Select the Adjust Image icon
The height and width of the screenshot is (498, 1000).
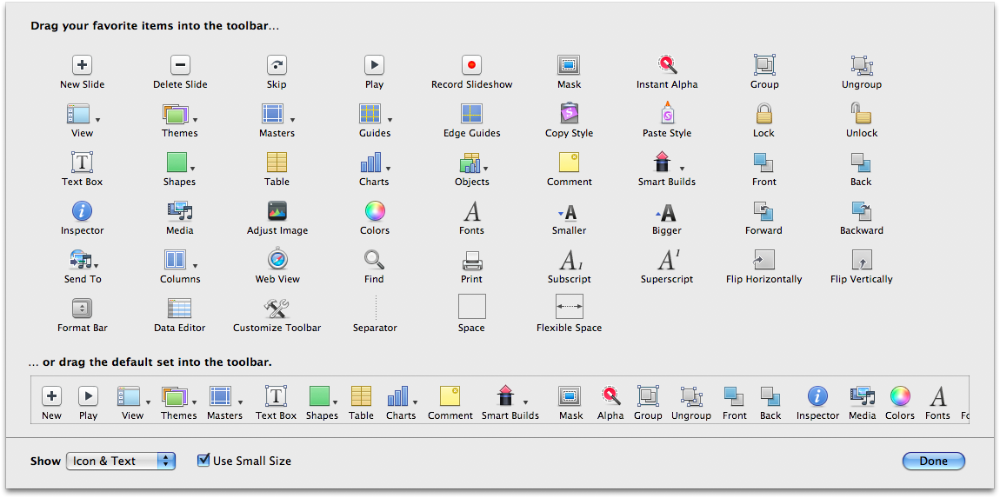(277, 211)
